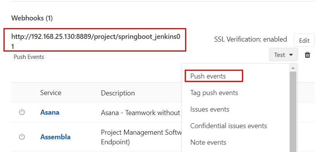The image size is (325, 152).
Task: Click the dropdown menu scrollbar thumb
Action: click(x=293, y=112)
